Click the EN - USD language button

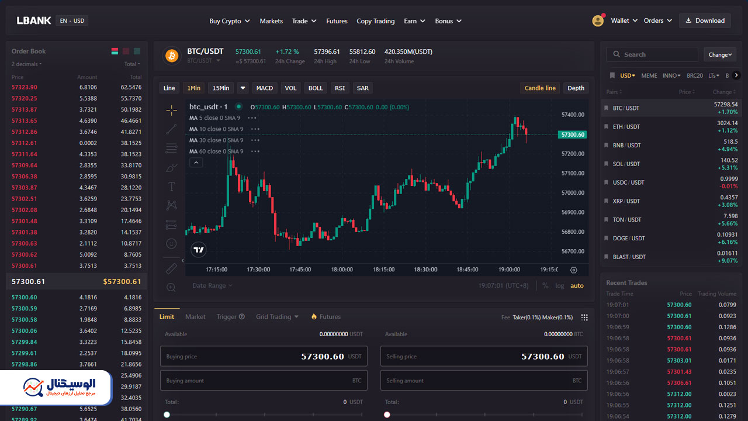point(72,20)
